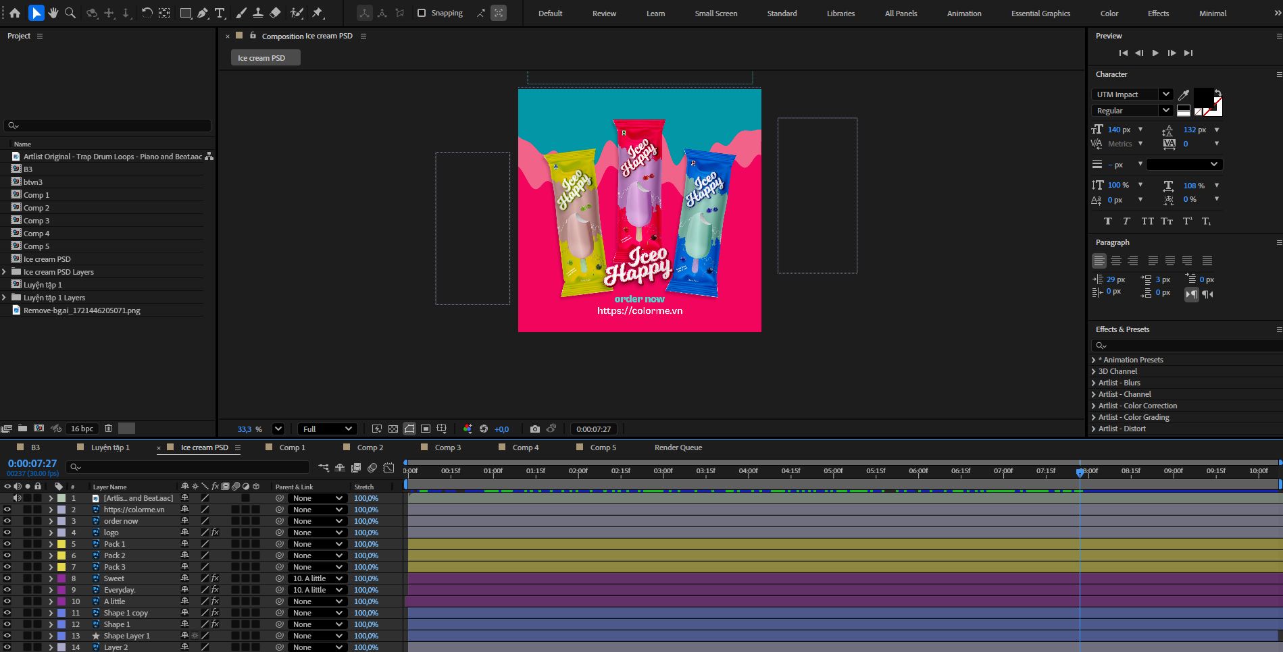Select the Puppet Pin tool
This screenshot has width=1283, height=652.
coord(318,13)
